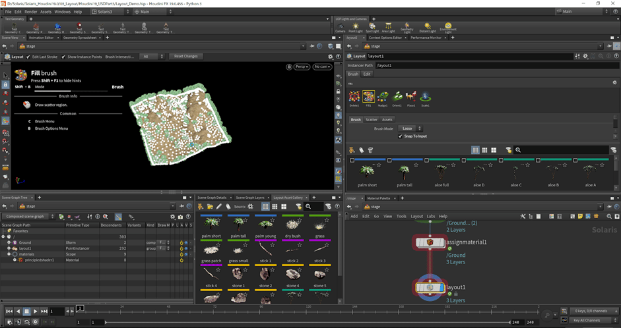Click the Key All Channels button

[591, 320]
